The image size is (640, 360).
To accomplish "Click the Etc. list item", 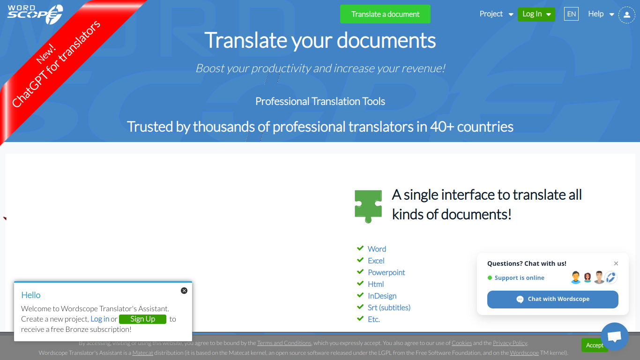I will [x=374, y=319].
